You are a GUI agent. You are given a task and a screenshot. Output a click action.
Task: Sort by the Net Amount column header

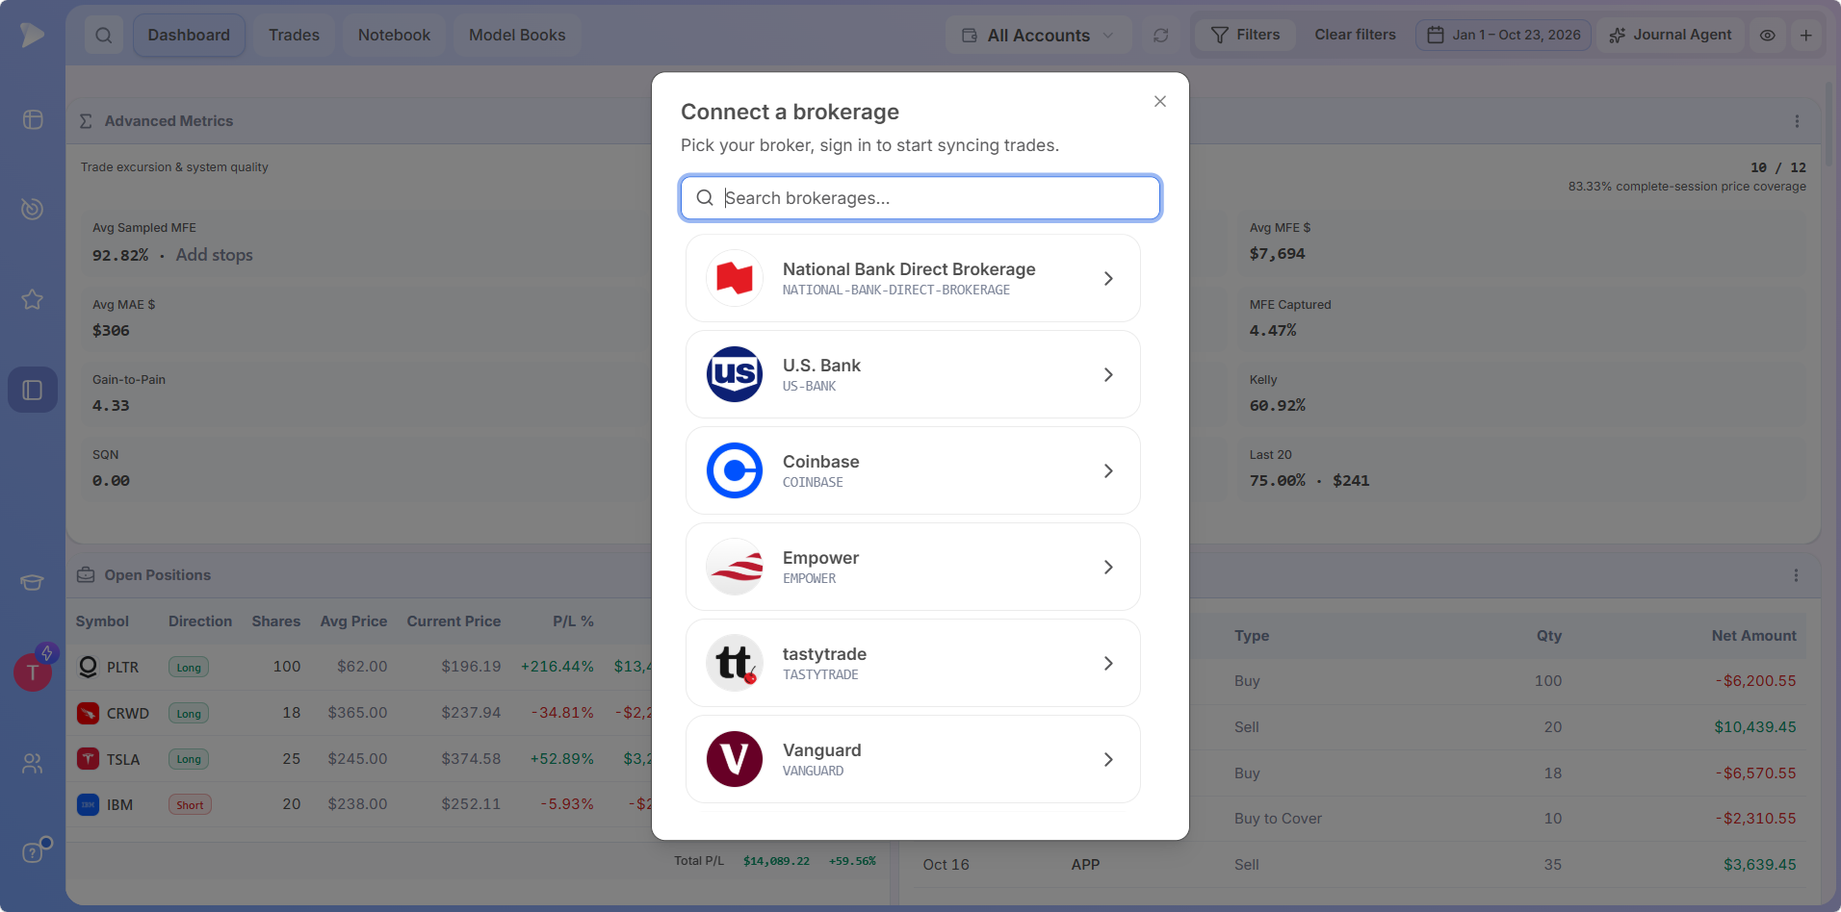point(1753,636)
